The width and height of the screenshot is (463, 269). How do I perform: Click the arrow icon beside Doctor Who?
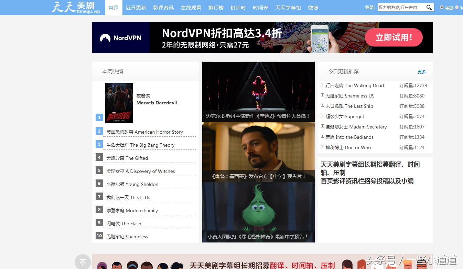[322, 147]
